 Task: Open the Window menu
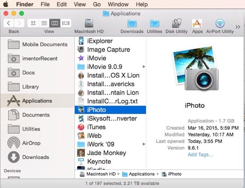[x=118, y=4]
